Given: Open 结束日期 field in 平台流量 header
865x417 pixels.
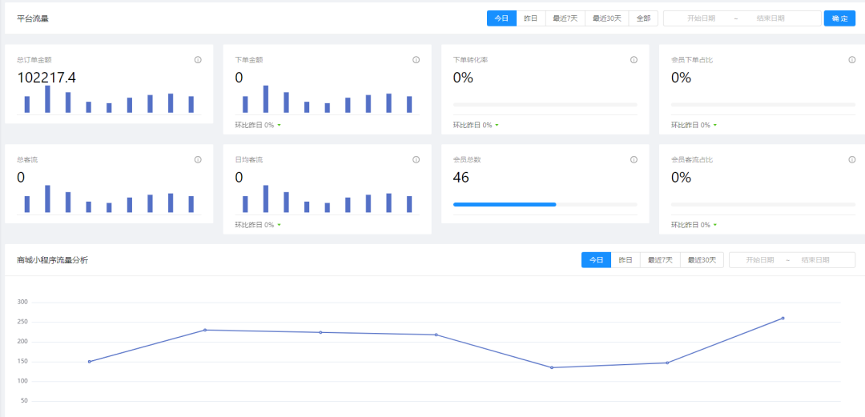Looking at the screenshot, I should click(x=770, y=18).
